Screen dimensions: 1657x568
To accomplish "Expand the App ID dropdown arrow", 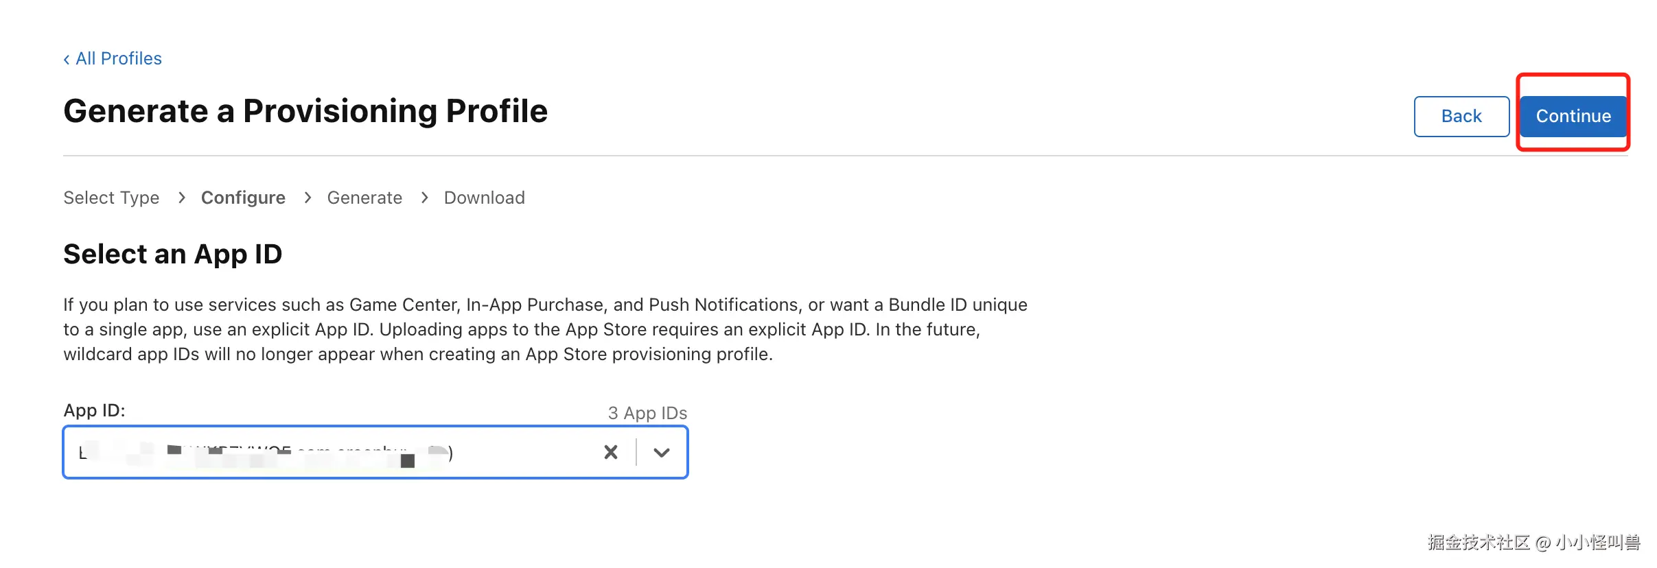I will point(661,453).
